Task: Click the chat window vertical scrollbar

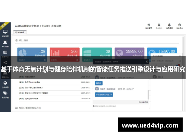Action: click(148, 95)
